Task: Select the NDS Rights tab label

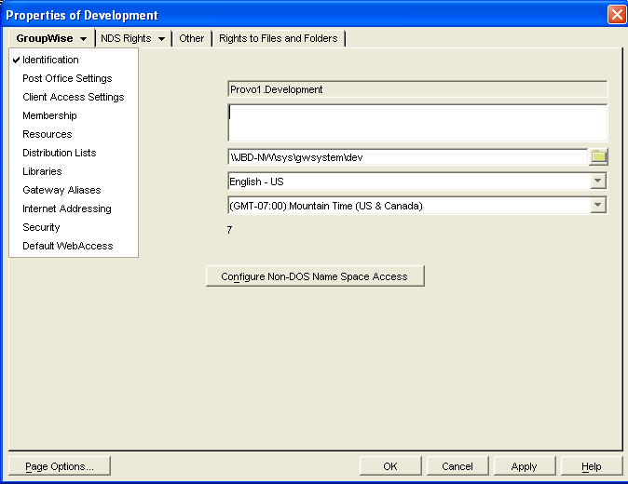Action: 126,38
